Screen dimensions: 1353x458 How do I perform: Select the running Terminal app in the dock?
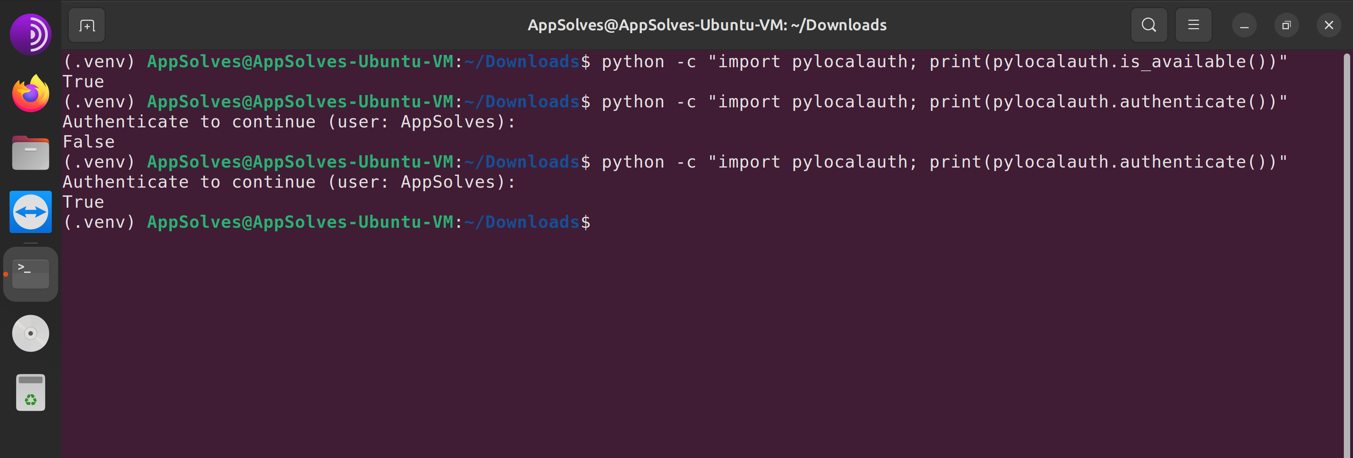click(30, 273)
